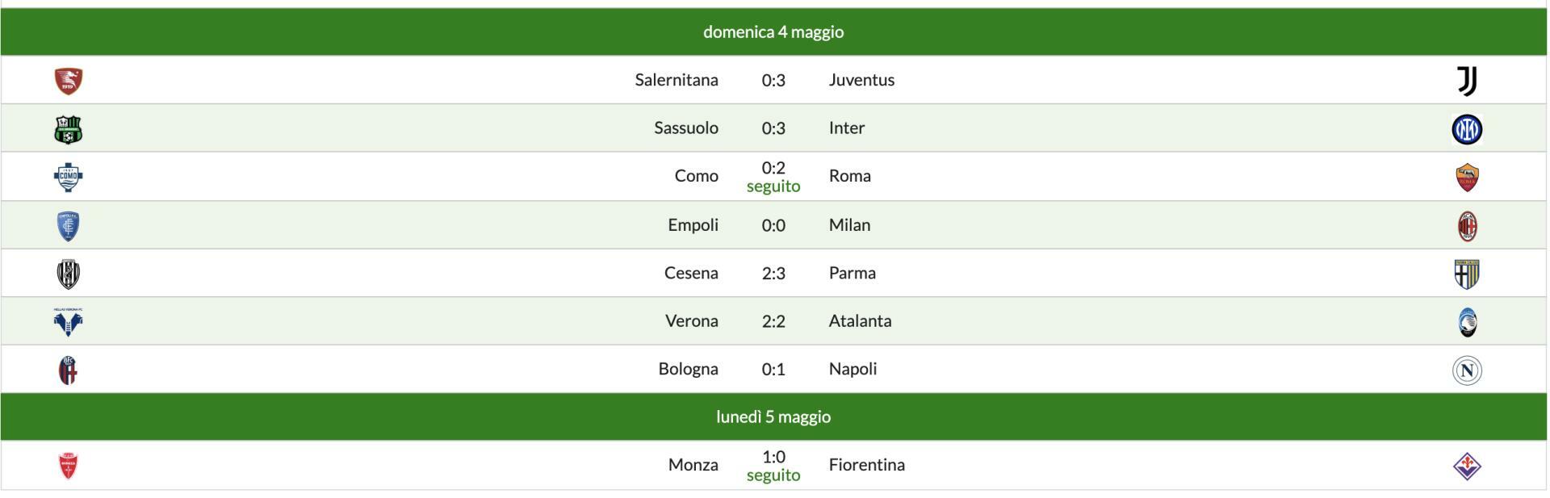Open the Cesena 2:3 Parma score
The width and height of the screenshot is (1550, 498).
(x=773, y=273)
